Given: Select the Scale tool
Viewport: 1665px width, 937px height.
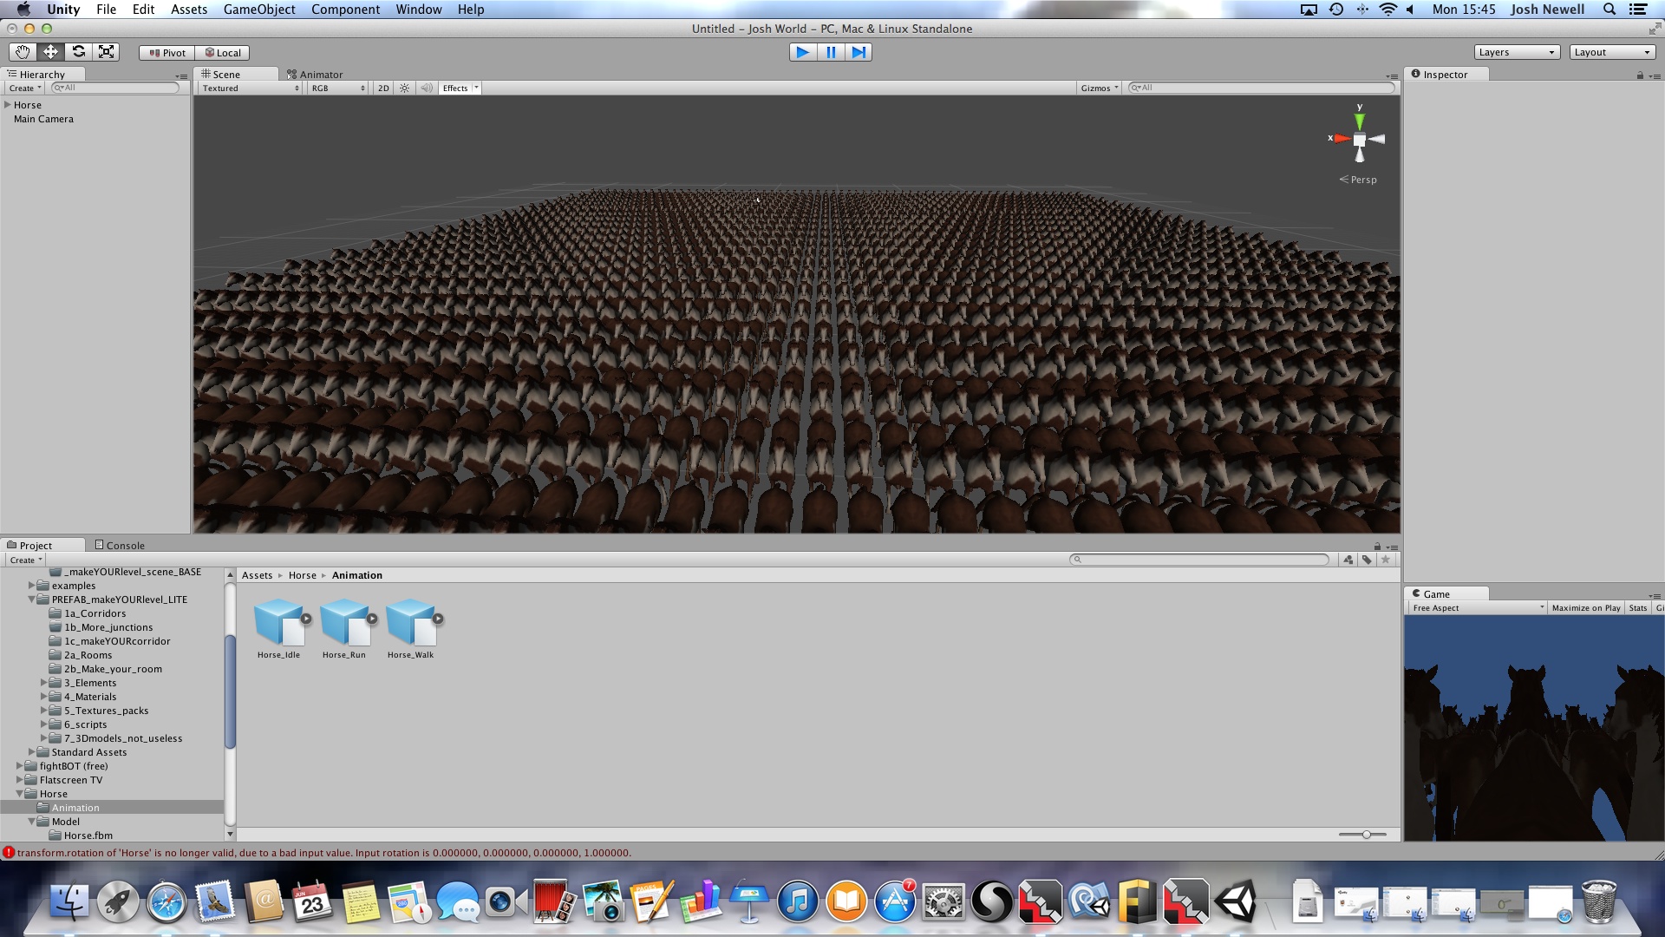Looking at the screenshot, I should pyautogui.click(x=106, y=52).
